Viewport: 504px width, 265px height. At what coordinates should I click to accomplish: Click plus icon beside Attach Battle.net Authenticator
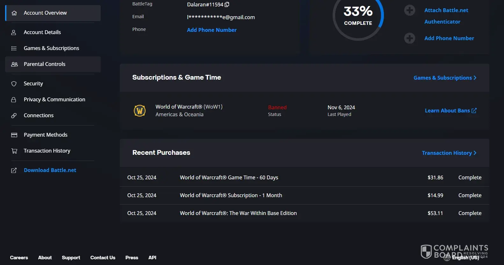(409, 10)
